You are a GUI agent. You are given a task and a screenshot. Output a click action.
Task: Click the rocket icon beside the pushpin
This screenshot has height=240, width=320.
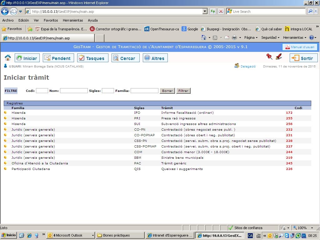[279, 57]
